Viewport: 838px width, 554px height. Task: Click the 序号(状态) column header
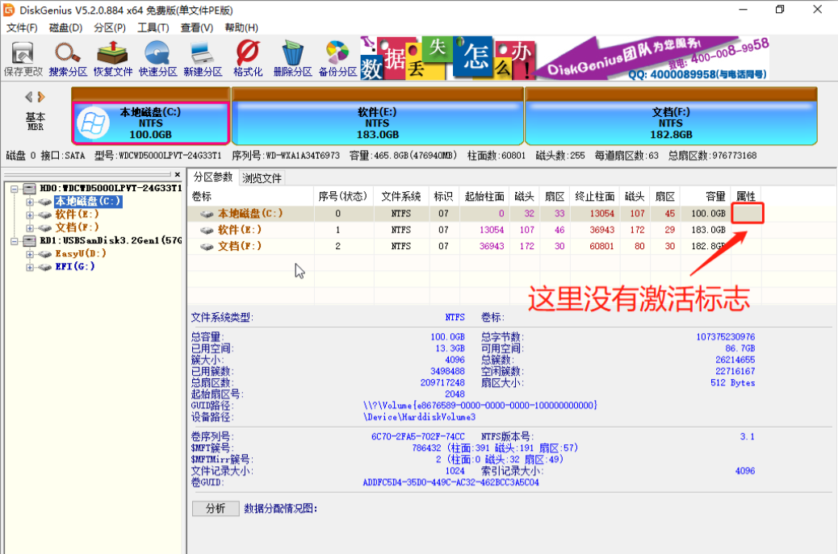click(343, 197)
